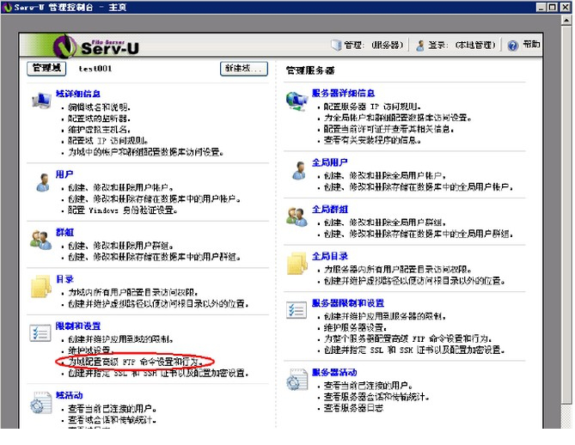Click 配置域 IP 访问规则 text
Viewport: 575px width, 445px height.
pos(107,141)
